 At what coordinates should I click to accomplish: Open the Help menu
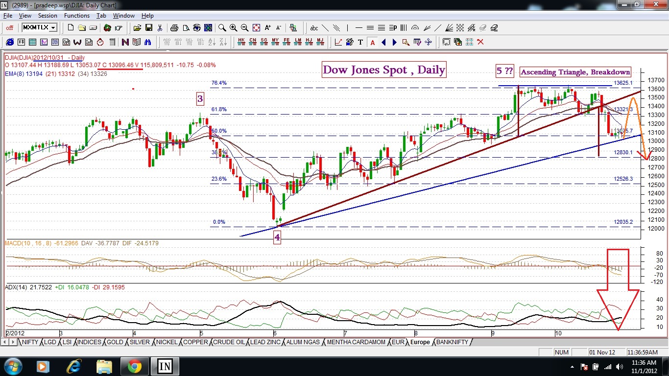pyautogui.click(x=147, y=16)
